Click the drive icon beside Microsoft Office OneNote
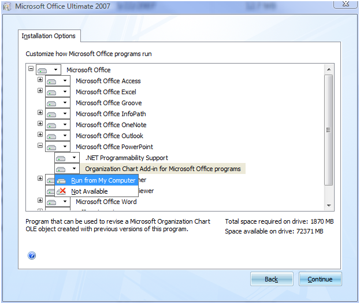Viewport: 360px width, 304px height. (51, 125)
